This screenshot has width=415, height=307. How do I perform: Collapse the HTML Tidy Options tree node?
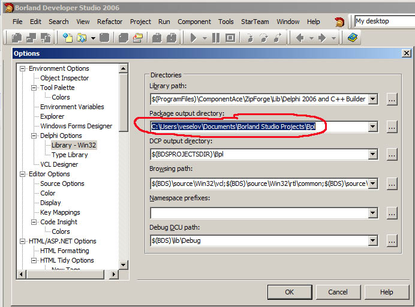(34, 261)
